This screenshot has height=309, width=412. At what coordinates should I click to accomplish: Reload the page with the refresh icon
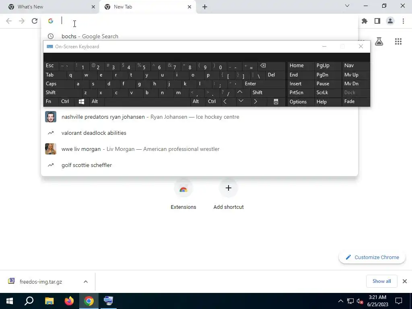[35, 21]
